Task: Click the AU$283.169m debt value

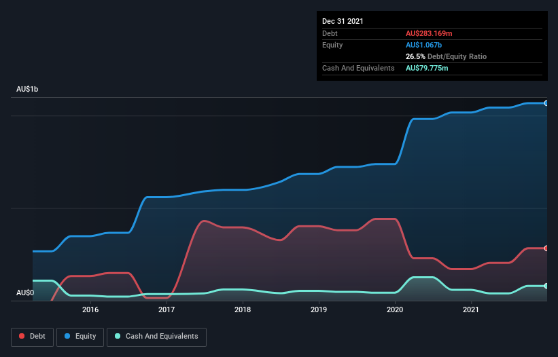Action: (429, 33)
